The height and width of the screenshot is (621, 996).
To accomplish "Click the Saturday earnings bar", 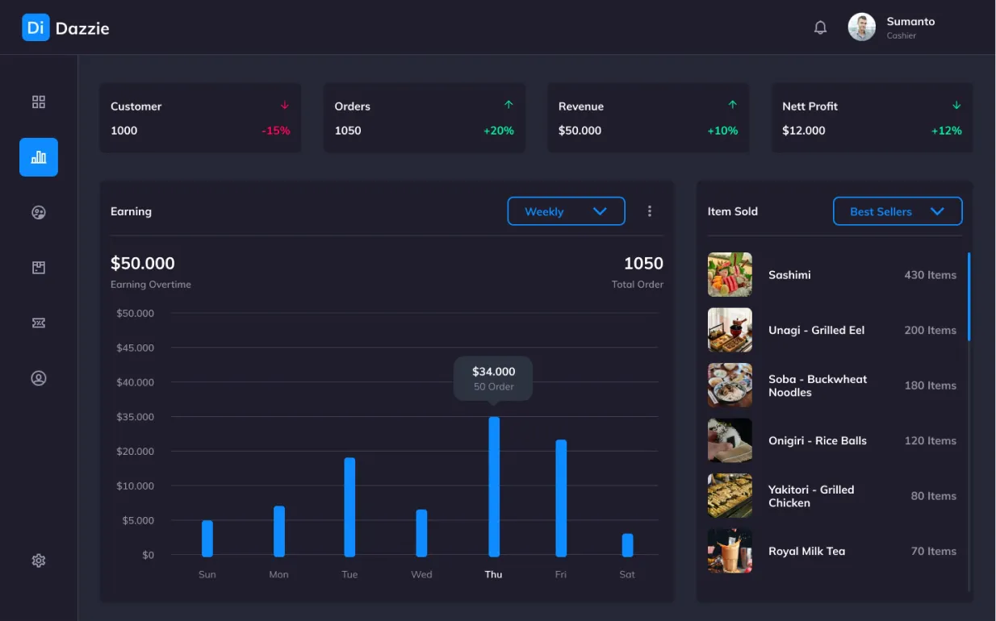I will pyautogui.click(x=627, y=545).
